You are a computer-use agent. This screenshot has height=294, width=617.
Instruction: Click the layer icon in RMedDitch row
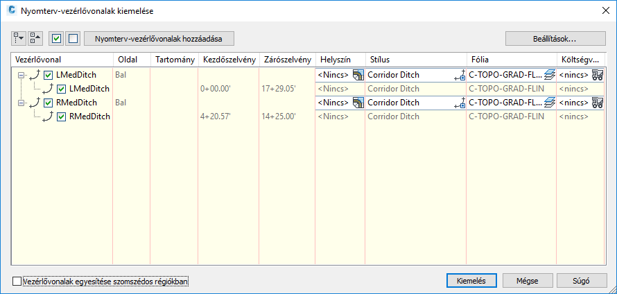(x=550, y=103)
